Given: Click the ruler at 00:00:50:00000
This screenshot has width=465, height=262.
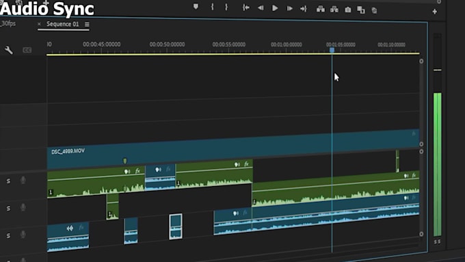Looking at the screenshot, I should pos(167,44).
